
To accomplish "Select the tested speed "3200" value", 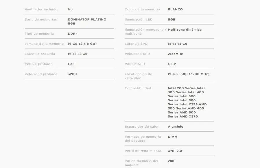I will [x=72, y=74].
